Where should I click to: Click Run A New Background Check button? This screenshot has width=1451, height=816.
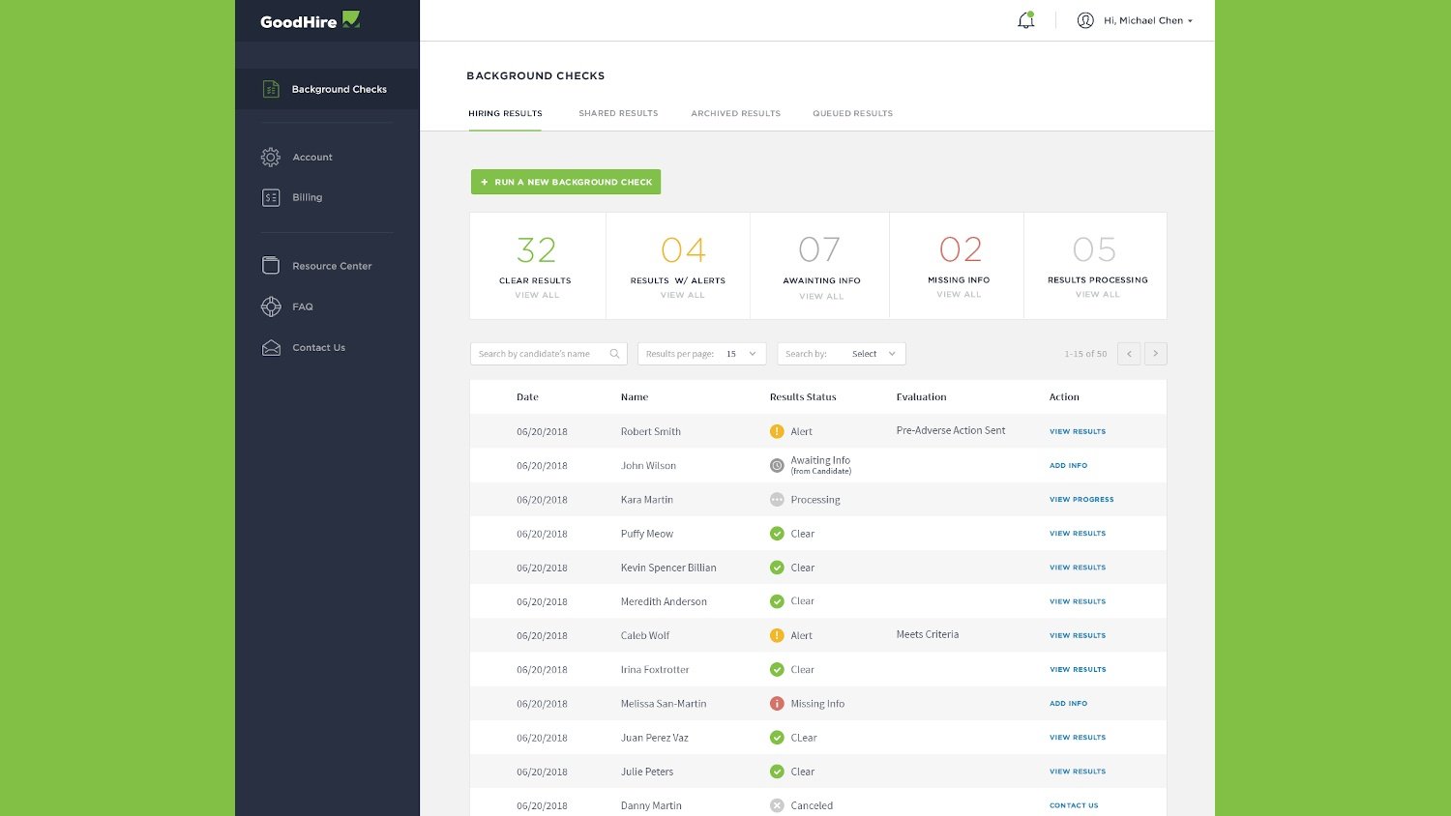click(x=566, y=182)
